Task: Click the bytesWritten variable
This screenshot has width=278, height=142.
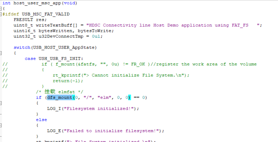Action: [x=56, y=31]
